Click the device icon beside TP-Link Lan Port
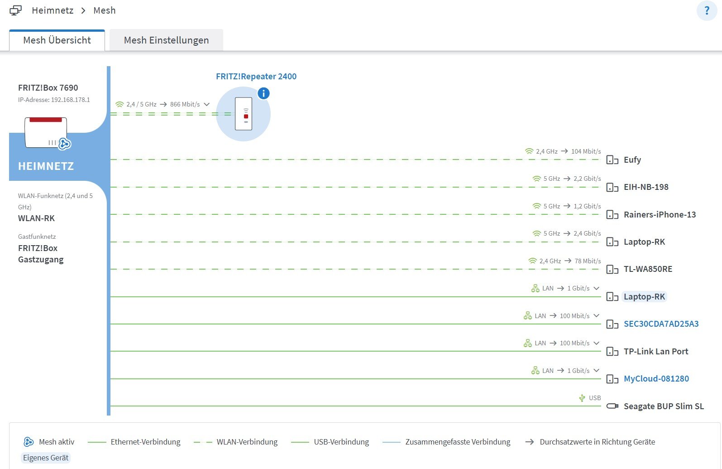The height and width of the screenshot is (469, 722). 612,352
